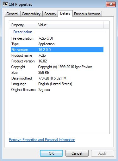Go to the Security tab

click(x=50, y=14)
